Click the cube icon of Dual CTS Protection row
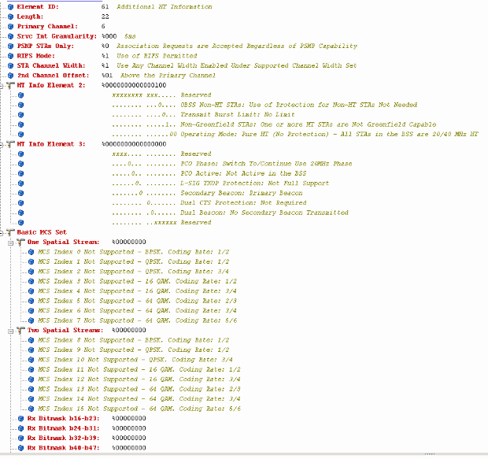Image resolution: width=488 pixels, height=459 pixels. pos(20,203)
